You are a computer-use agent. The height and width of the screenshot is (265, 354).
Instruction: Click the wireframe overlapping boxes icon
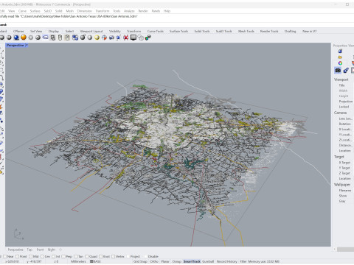[x=141, y=38]
